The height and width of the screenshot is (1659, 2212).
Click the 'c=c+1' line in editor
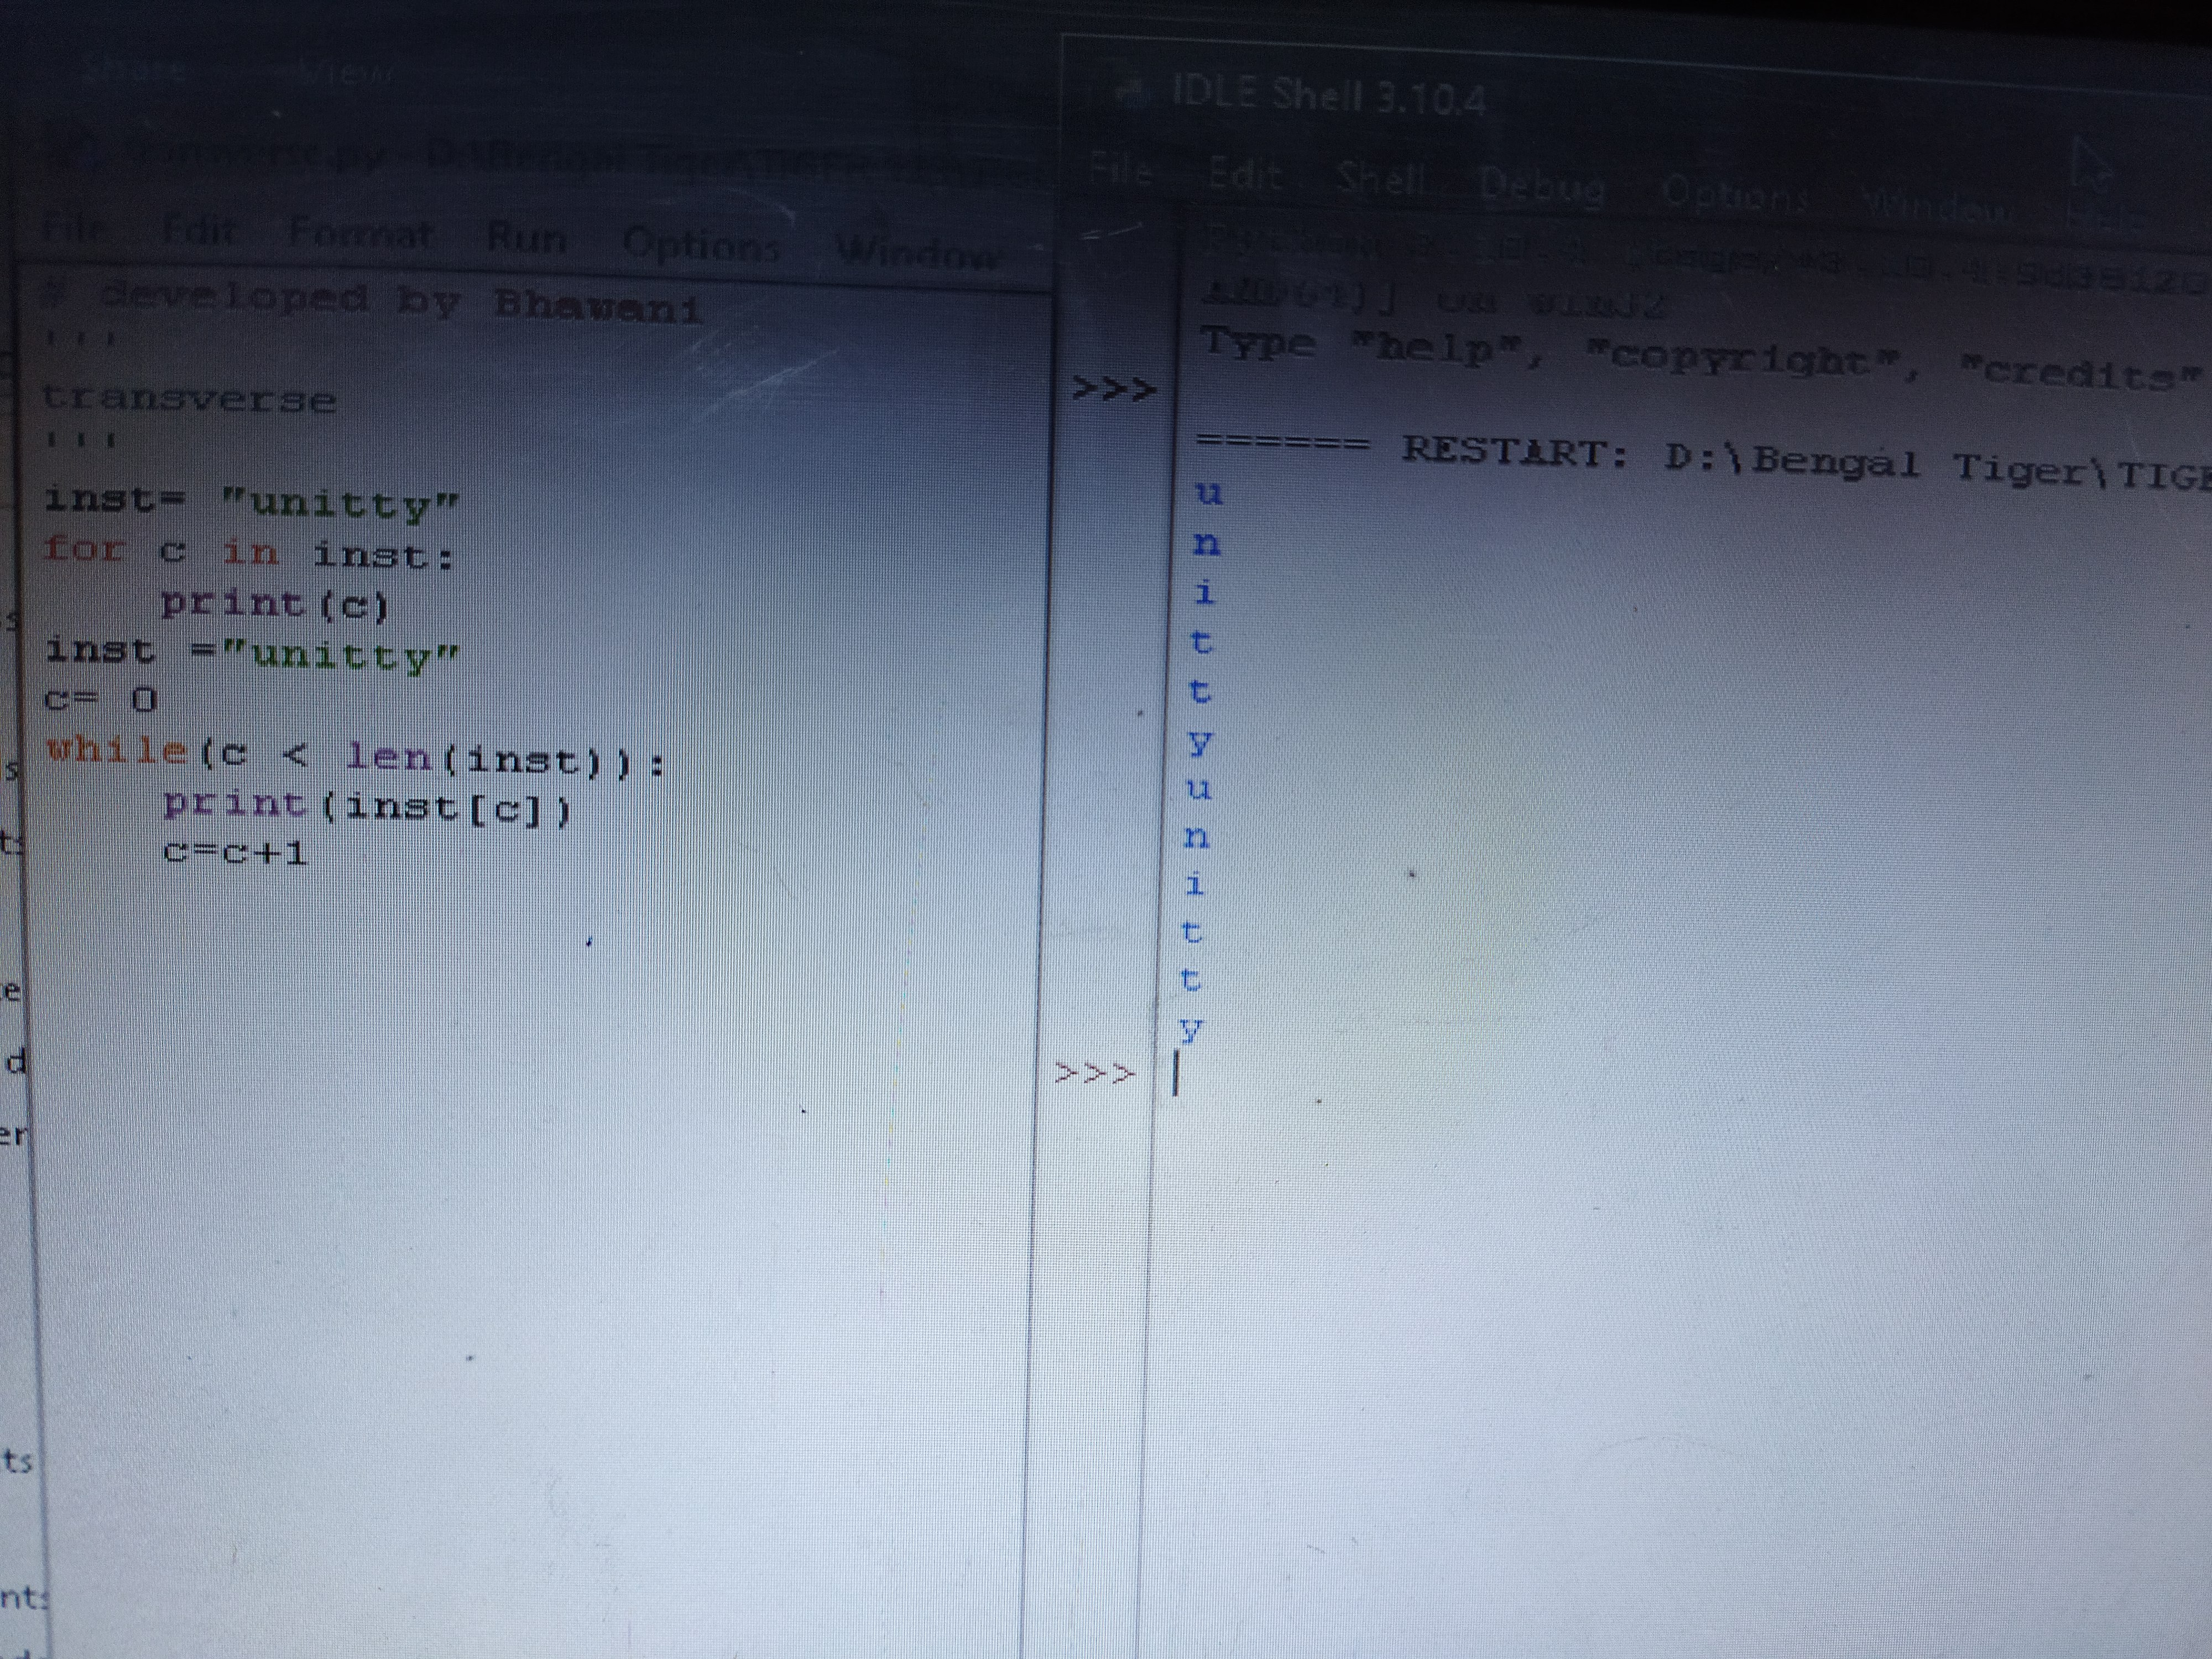(235, 852)
